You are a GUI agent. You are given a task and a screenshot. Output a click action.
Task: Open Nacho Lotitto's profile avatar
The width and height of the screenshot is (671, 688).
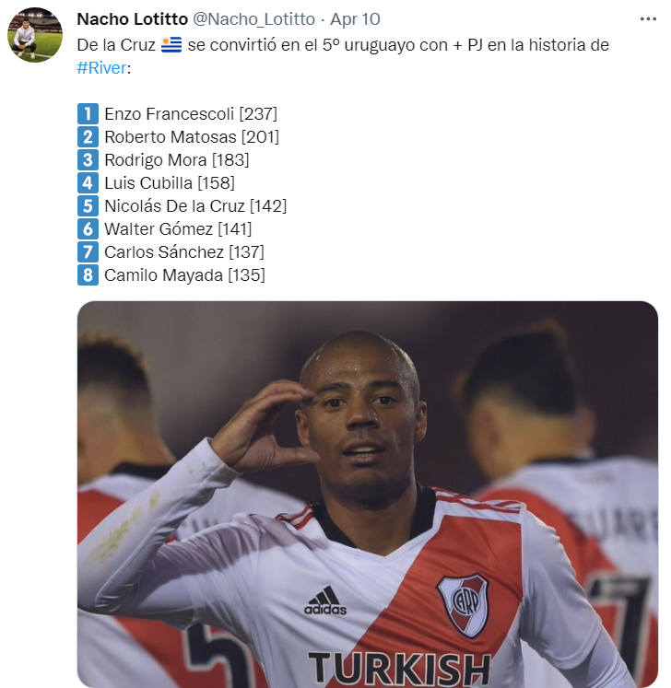[35, 35]
